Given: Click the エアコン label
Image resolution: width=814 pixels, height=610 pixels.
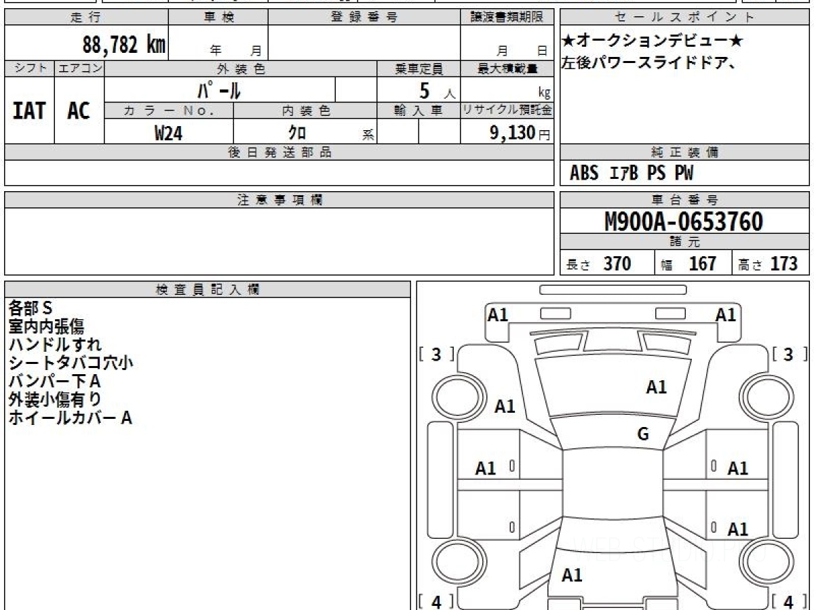Looking at the screenshot, I should [x=79, y=68].
